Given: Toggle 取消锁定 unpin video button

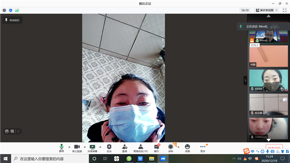Looking at the screenshot, I should 12,20.
